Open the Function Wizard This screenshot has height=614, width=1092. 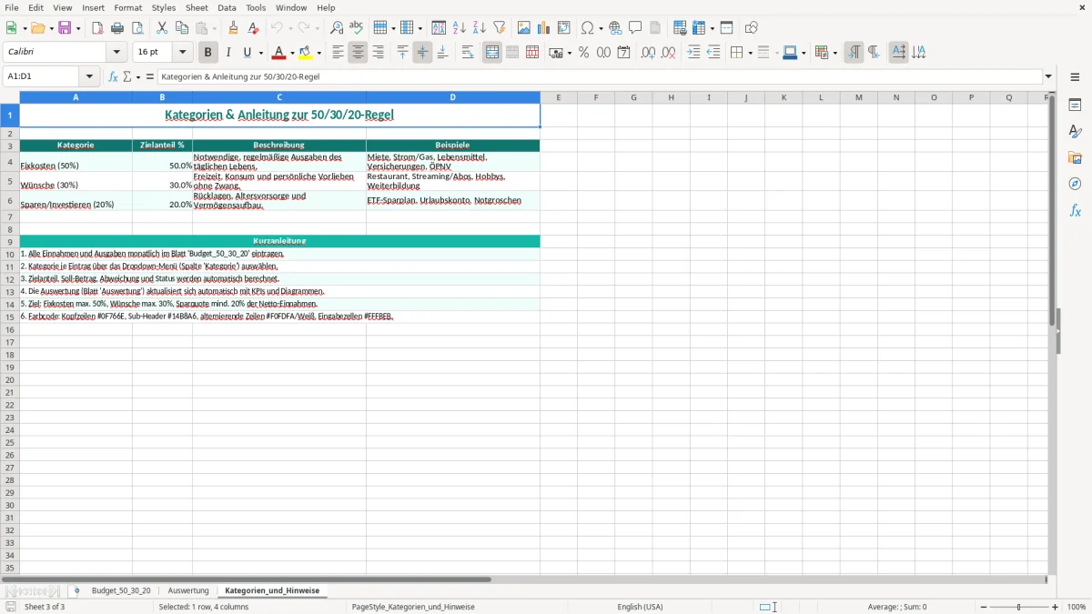pyautogui.click(x=113, y=76)
